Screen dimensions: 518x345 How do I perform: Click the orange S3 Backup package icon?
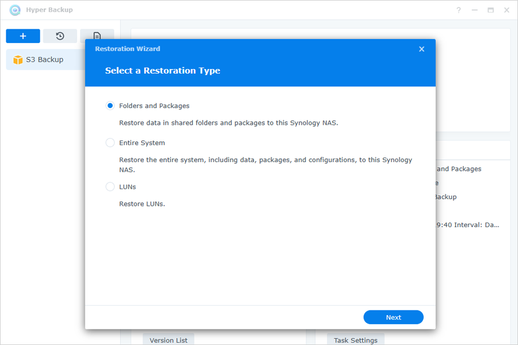[x=18, y=60]
